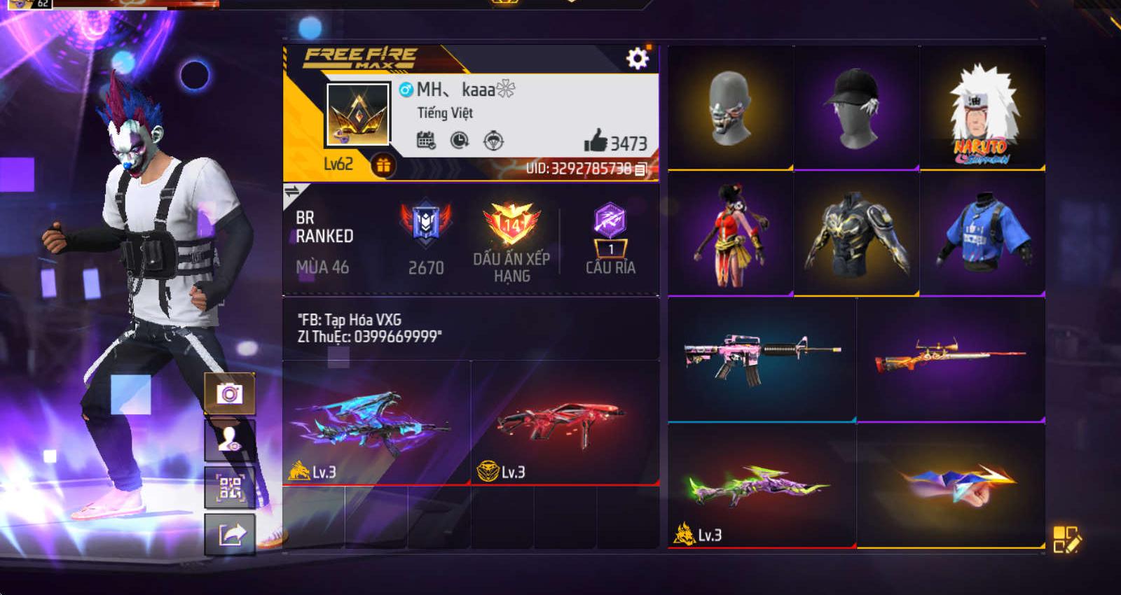Open the clock history icon
Image resolution: width=1121 pixels, height=595 pixels.
(459, 141)
